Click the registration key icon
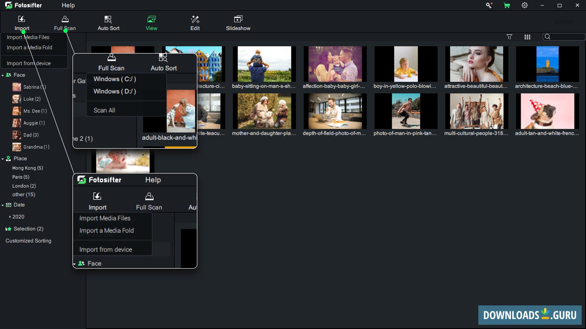The image size is (586, 329). pos(489,6)
